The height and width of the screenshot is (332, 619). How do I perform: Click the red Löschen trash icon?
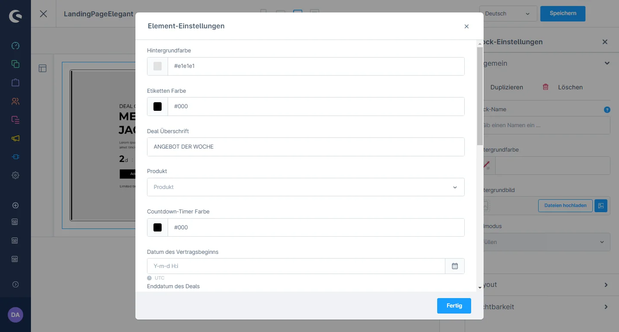coord(545,87)
